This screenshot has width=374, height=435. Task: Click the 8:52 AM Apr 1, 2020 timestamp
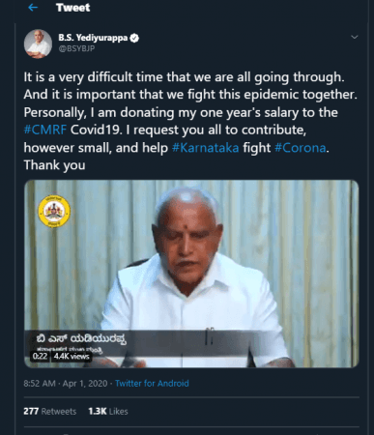click(x=66, y=383)
